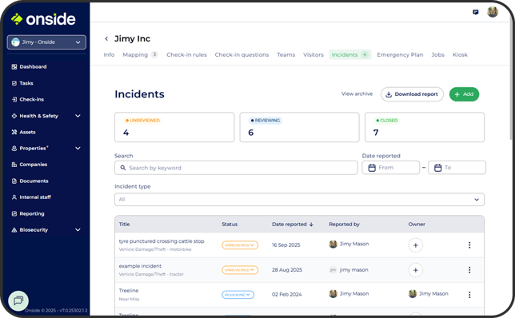Open the Incident type dropdown

pos(299,200)
